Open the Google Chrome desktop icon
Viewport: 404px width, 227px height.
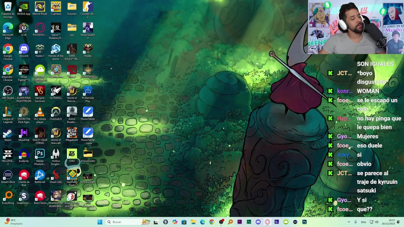8,52
